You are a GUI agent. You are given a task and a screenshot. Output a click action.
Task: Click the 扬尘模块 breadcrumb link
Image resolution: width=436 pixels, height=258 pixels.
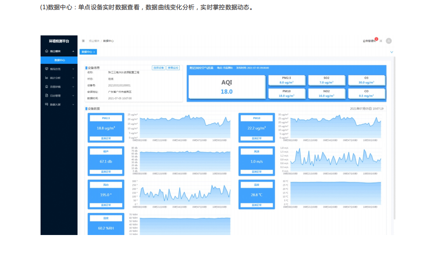click(94, 41)
